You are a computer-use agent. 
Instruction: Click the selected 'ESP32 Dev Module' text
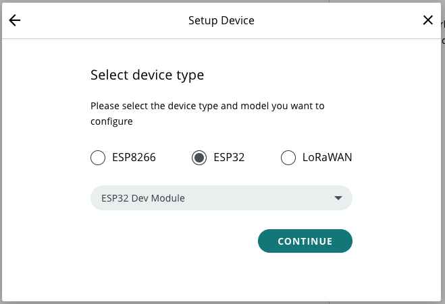coord(143,198)
